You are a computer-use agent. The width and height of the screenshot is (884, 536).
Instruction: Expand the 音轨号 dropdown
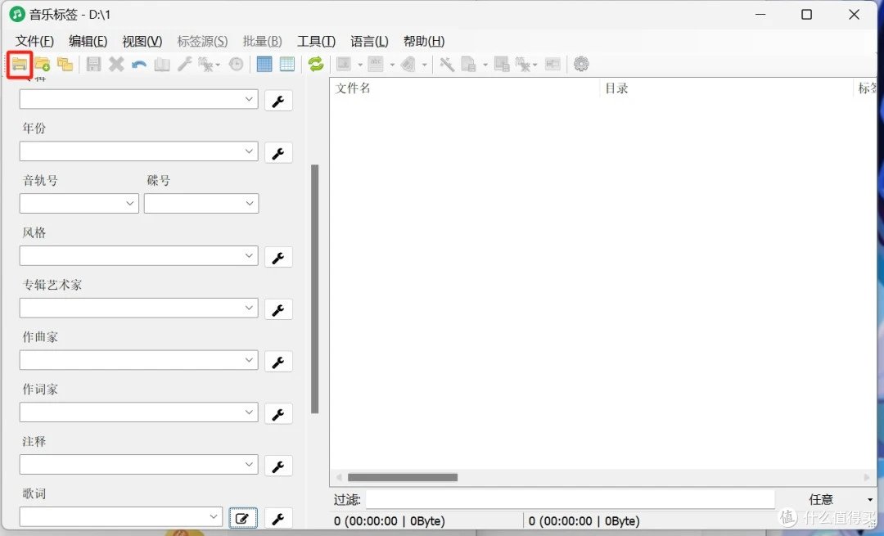click(x=130, y=204)
